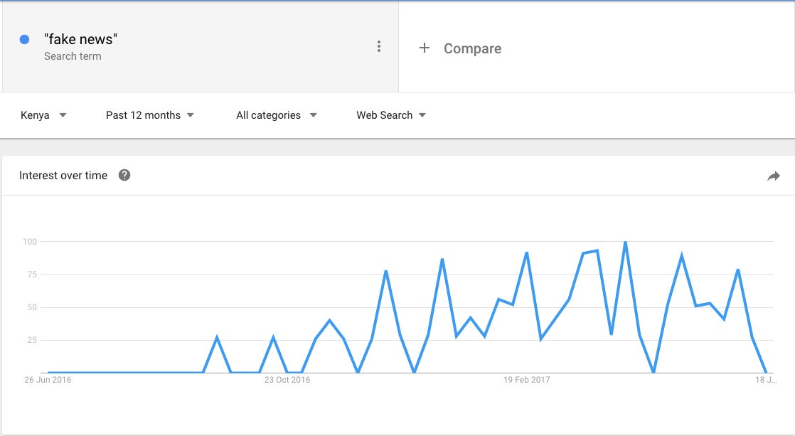
Task: Open the Kenya region dropdown
Action: tap(43, 115)
